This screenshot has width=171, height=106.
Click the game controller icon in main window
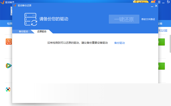pos(153,2)
